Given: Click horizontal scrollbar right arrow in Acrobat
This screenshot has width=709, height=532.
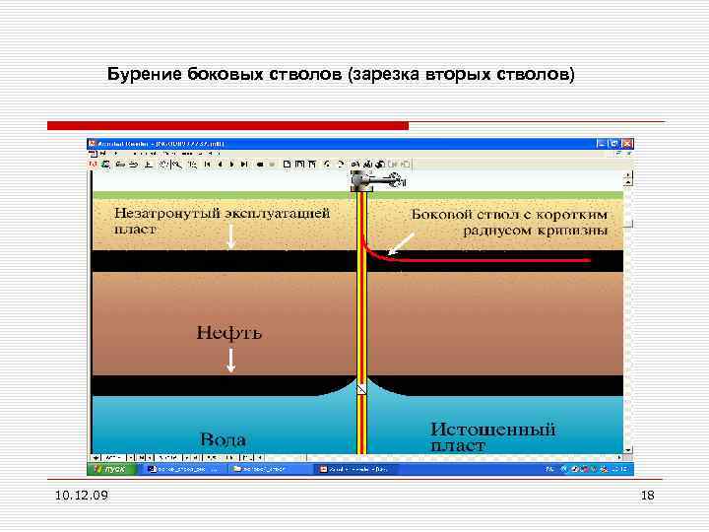Looking at the screenshot, I should (x=619, y=458).
